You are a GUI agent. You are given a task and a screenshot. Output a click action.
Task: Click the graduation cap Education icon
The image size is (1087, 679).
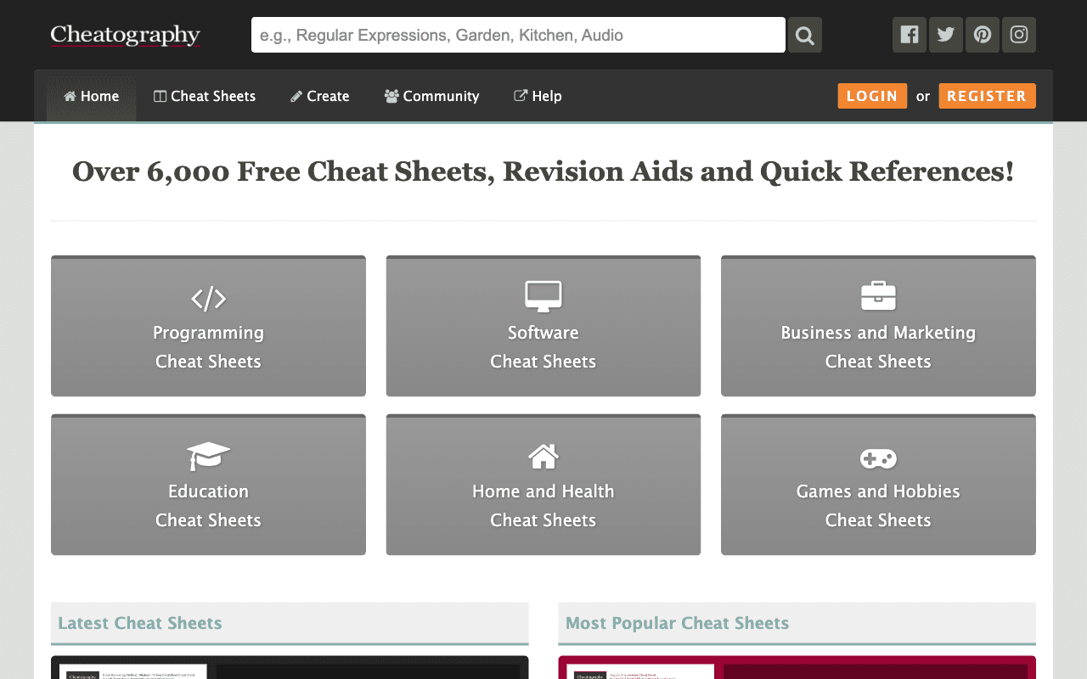(x=208, y=456)
